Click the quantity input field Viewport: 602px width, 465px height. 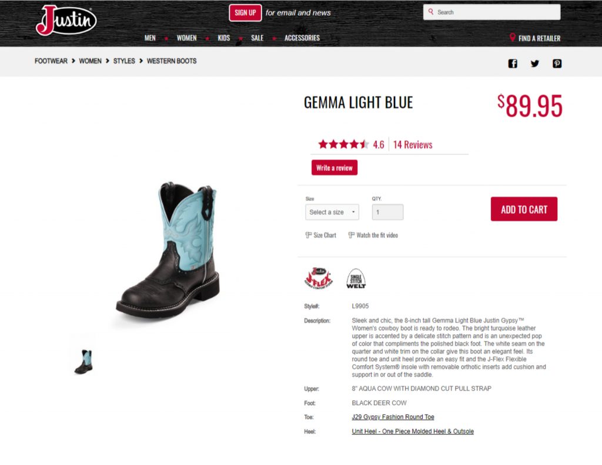[x=387, y=212]
